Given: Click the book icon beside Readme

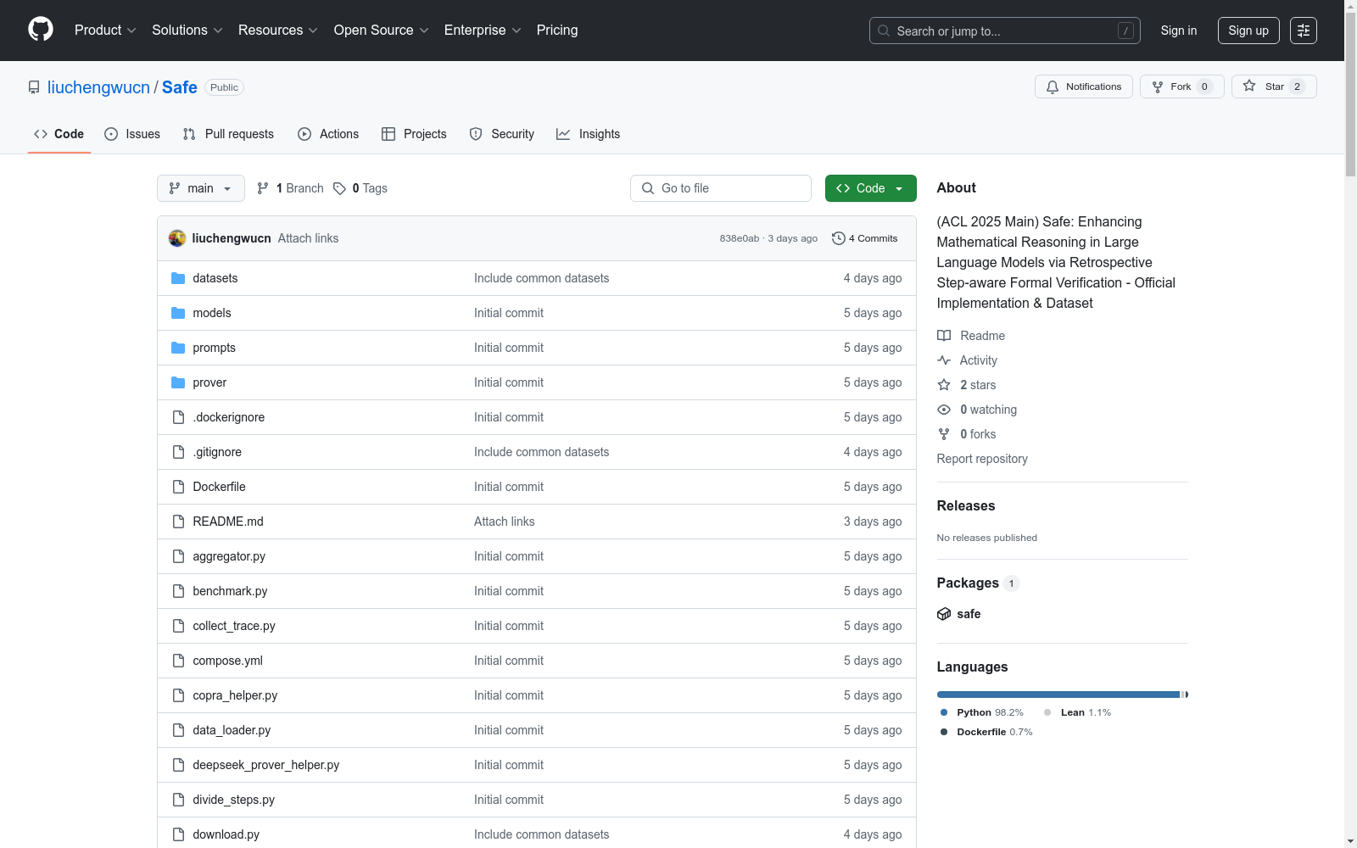Looking at the screenshot, I should click(x=944, y=336).
